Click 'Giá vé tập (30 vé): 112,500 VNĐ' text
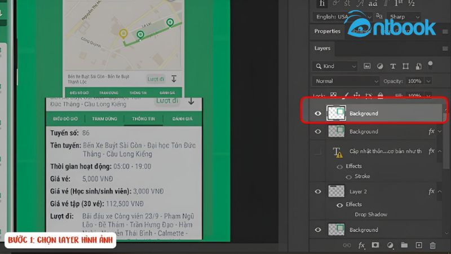Viewport: 451px width, 254px height. point(97,204)
